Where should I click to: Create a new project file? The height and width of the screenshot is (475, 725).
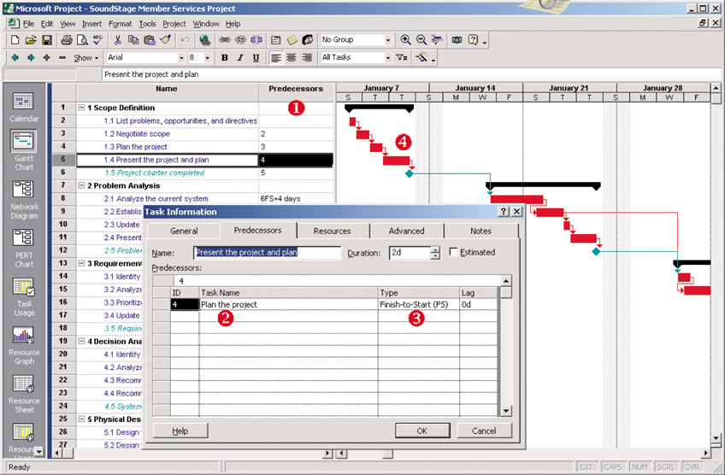(15, 40)
